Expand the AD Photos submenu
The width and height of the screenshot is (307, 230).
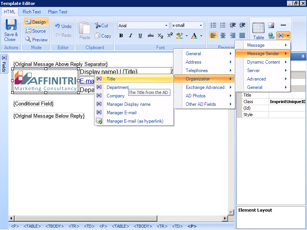pos(204,95)
